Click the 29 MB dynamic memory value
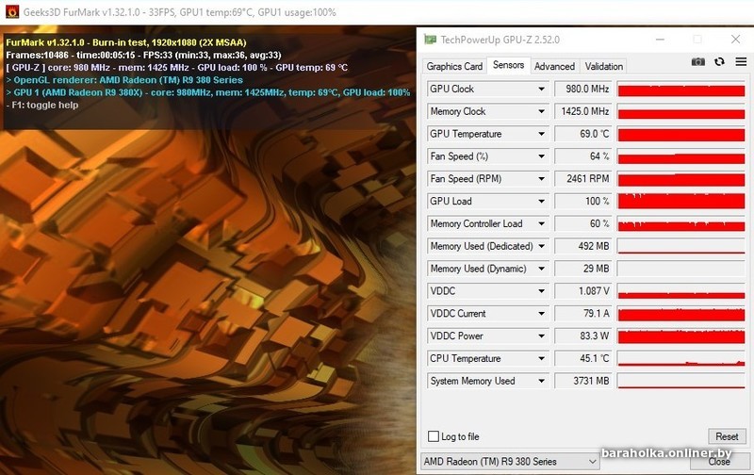Screen dimensions: 754x475 [582, 269]
